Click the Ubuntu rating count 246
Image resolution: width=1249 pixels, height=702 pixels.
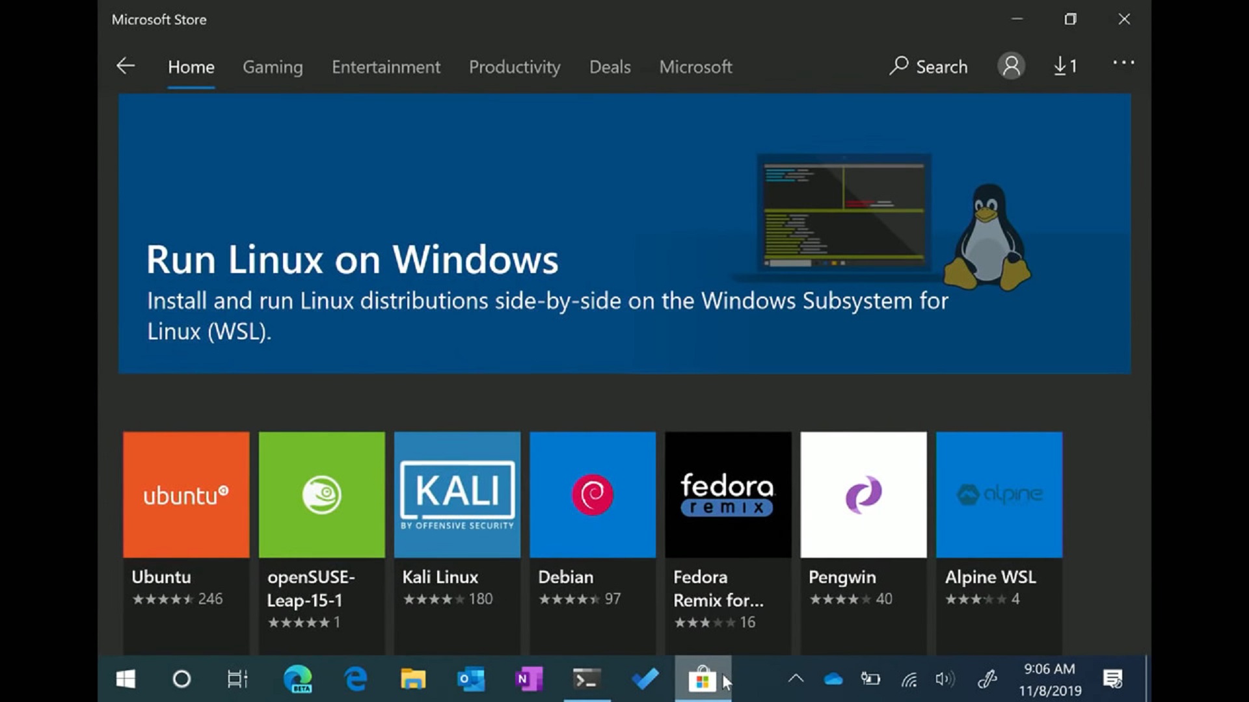point(210,599)
